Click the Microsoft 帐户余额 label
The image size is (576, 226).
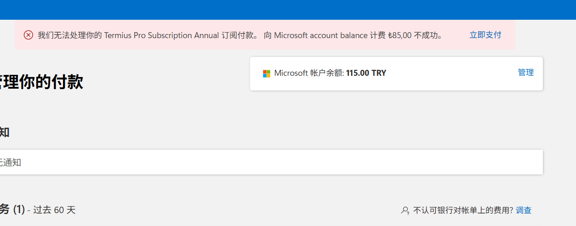point(309,73)
